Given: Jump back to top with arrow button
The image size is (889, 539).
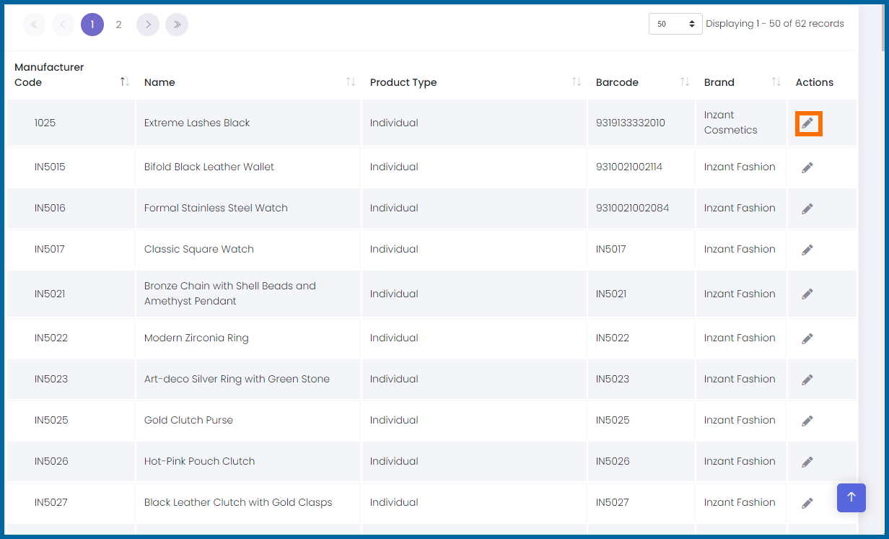Looking at the screenshot, I should [x=851, y=497].
